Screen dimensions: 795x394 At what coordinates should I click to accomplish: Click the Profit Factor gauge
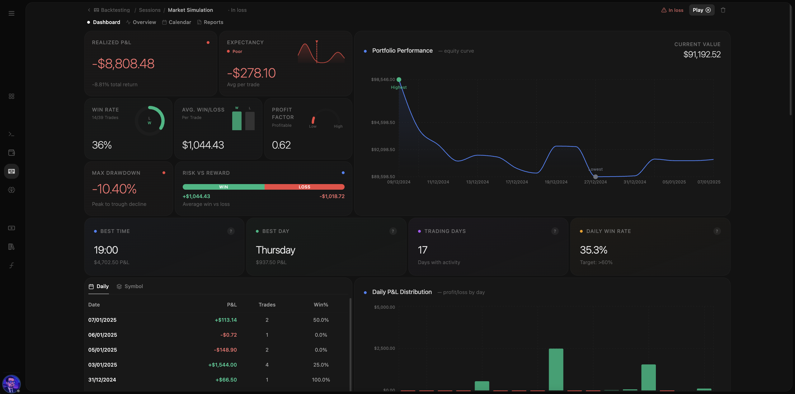click(x=326, y=118)
